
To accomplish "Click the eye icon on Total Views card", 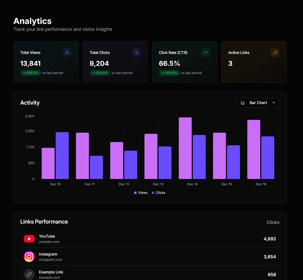I will (x=67, y=53).
